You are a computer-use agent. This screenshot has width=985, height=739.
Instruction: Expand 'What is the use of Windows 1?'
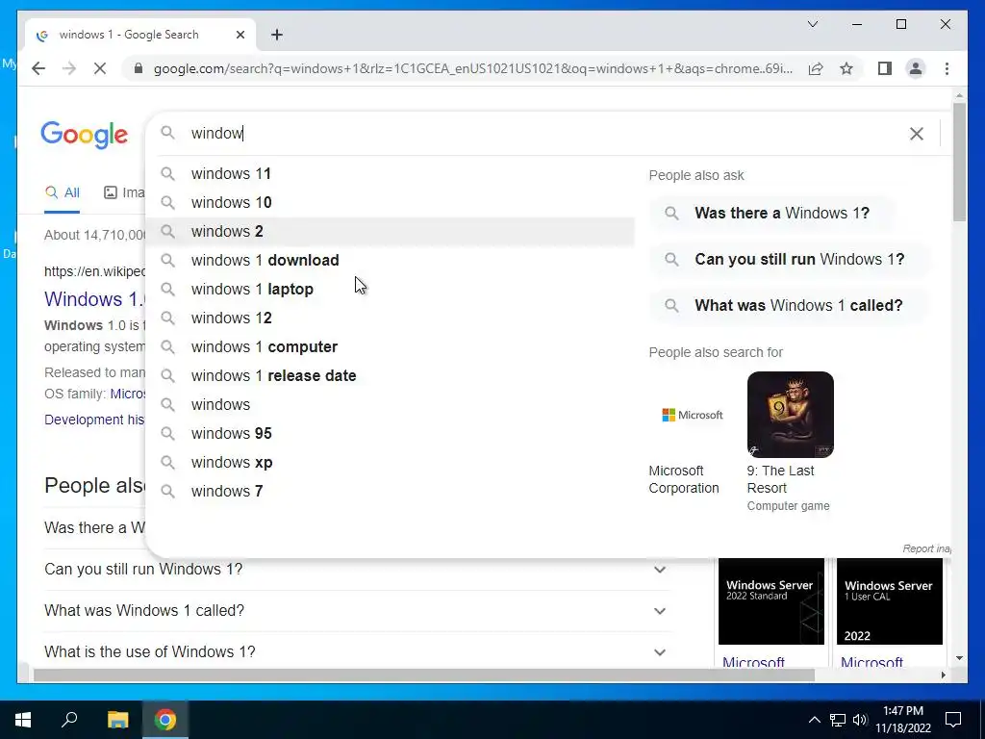pos(357,651)
